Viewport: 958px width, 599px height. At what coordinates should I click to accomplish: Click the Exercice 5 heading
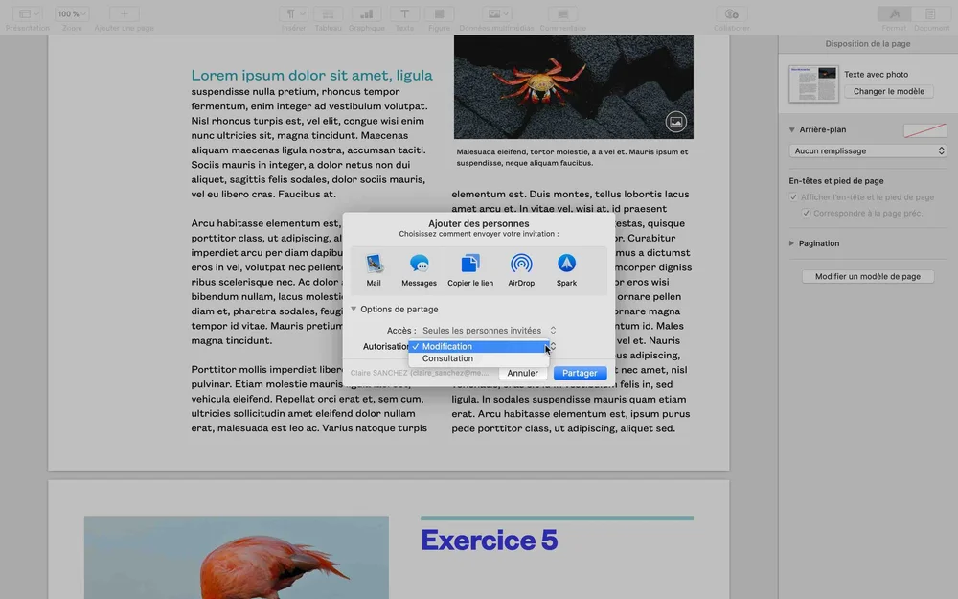(489, 541)
